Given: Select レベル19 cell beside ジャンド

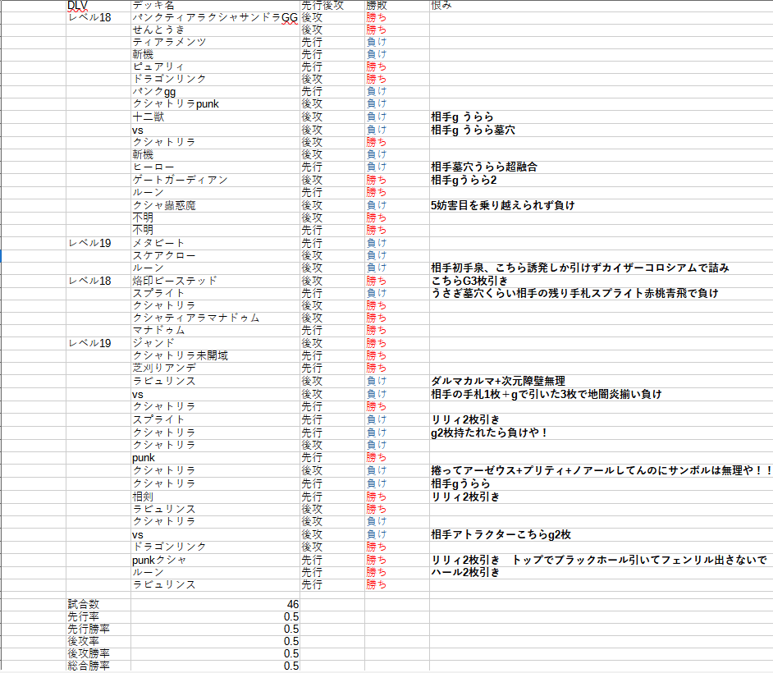Looking at the screenshot, I should pos(98,343).
